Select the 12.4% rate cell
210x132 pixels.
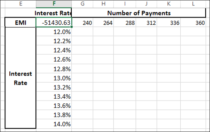[x=54, y=50]
